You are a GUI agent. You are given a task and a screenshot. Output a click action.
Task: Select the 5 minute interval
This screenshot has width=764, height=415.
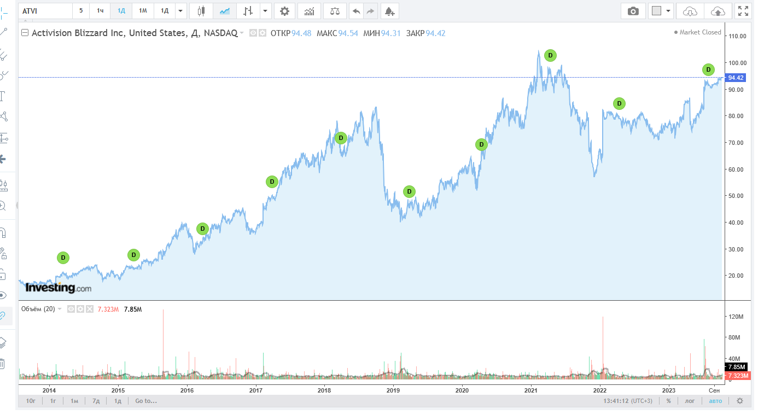click(81, 11)
